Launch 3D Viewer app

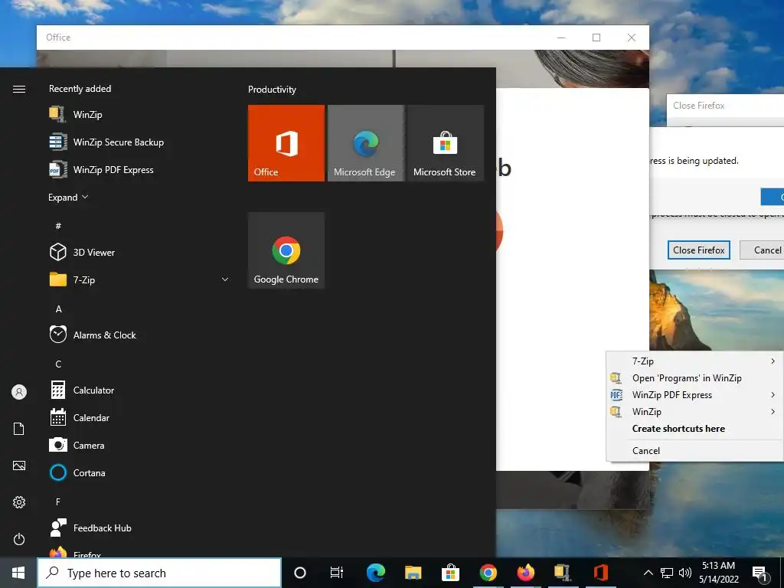click(x=140, y=252)
